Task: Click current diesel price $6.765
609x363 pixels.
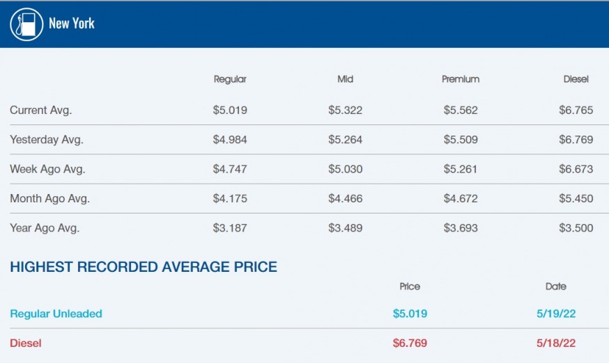Action: 576,110
